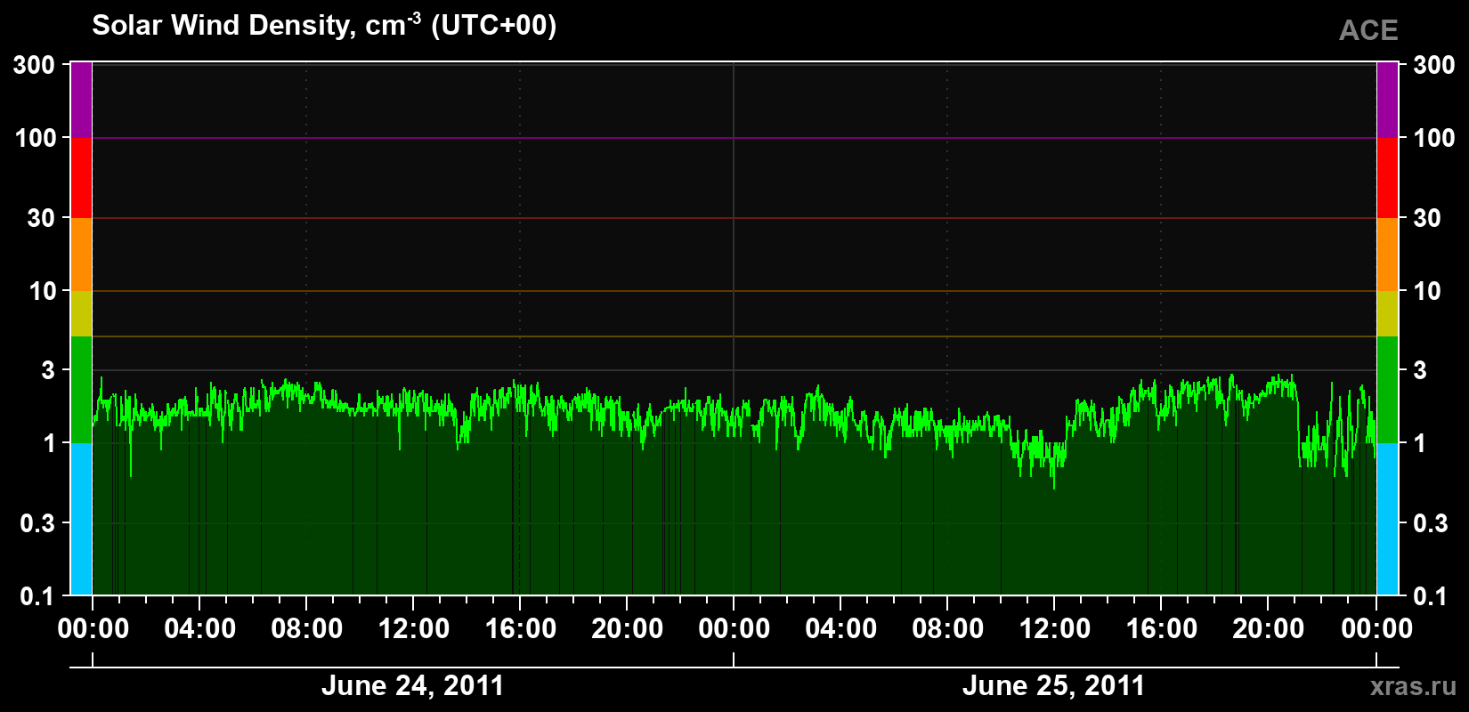The width and height of the screenshot is (1469, 712).
Task: Click the purple segment of the left color scale
Action: (81, 101)
